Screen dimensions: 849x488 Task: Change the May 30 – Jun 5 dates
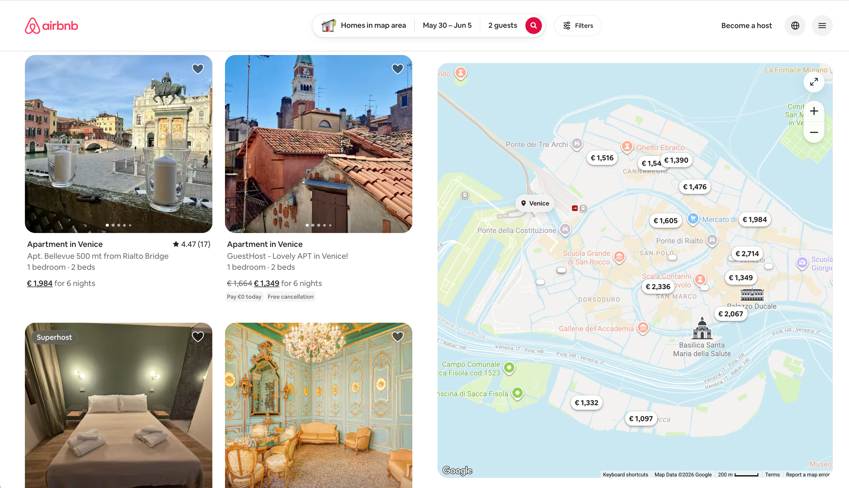coord(447,25)
